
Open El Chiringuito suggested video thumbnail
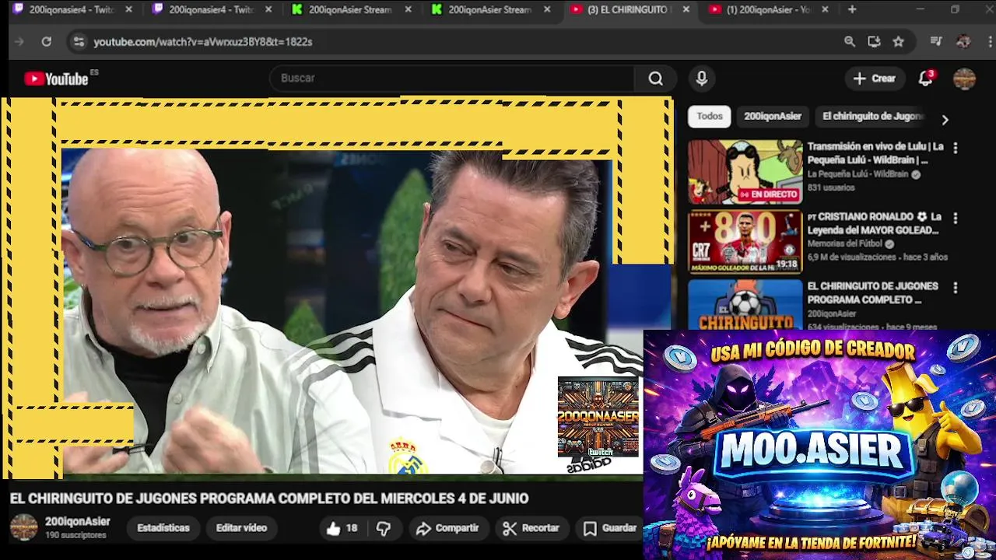[x=745, y=304]
